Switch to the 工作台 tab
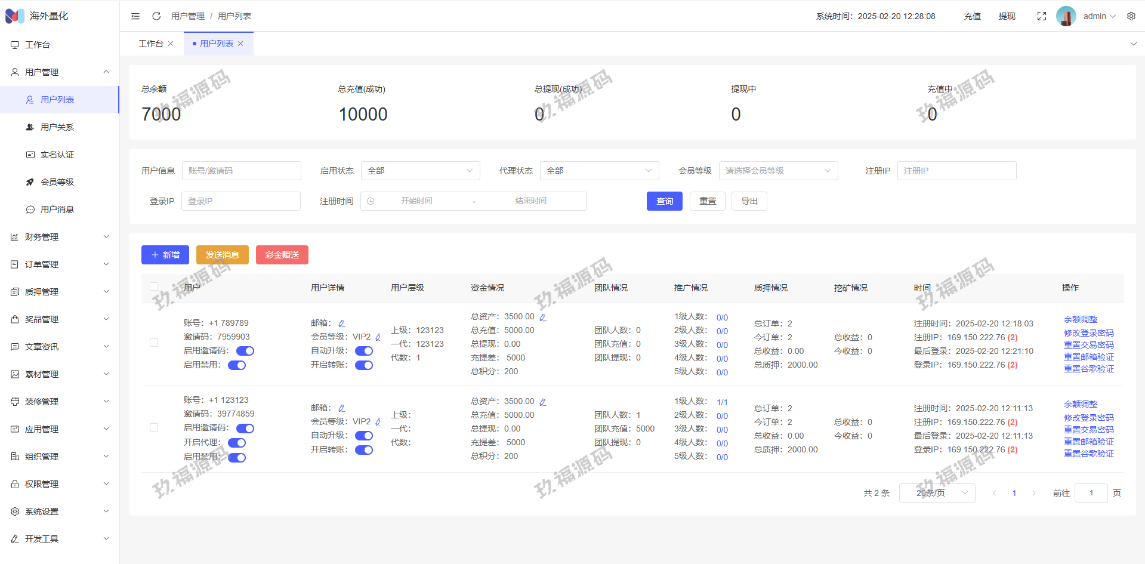The image size is (1145, 564). coord(150,44)
